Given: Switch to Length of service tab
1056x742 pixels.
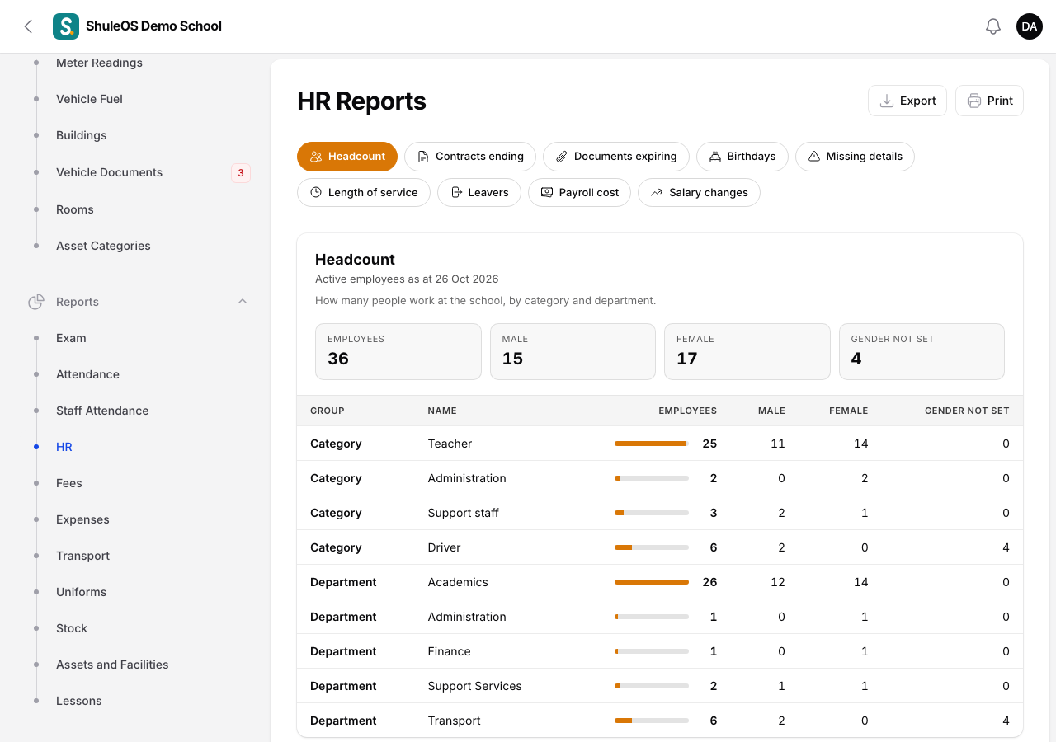Looking at the screenshot, I should (364, 193).
